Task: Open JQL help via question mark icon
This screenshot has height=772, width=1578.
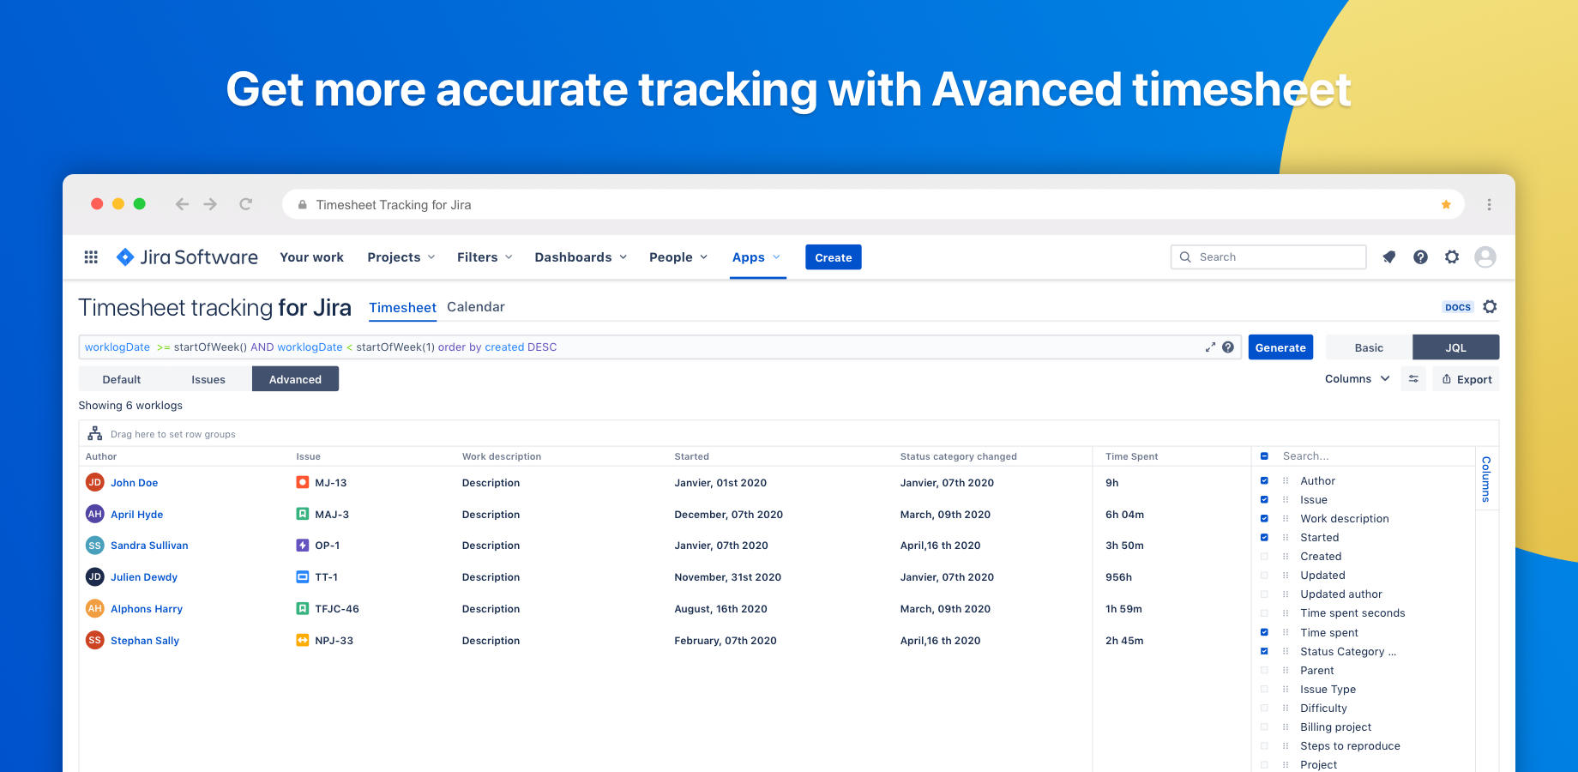Action: [x=1228, y=347]
